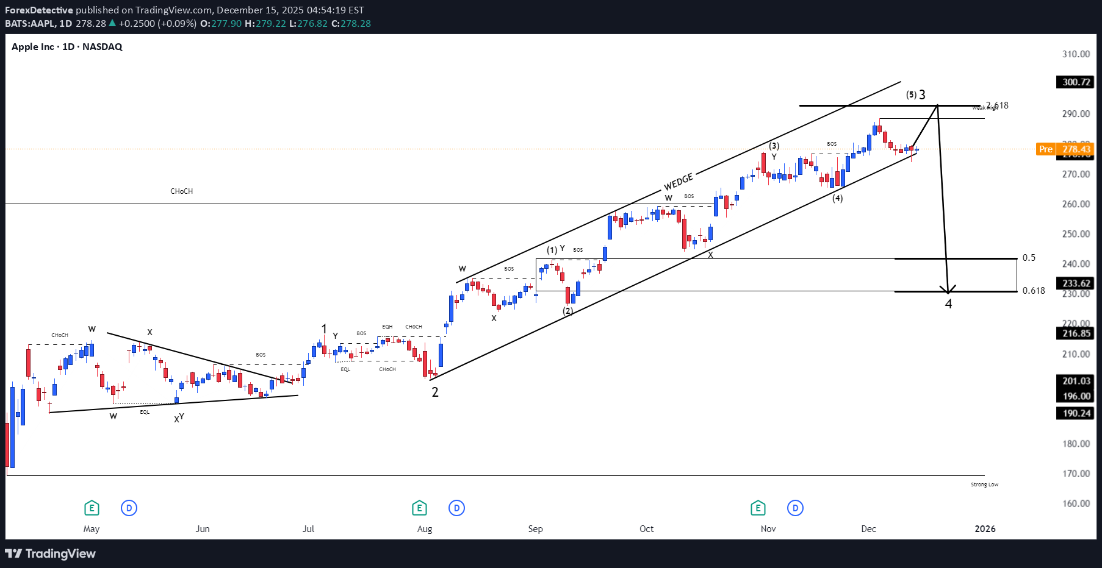The image size is (1102, 568).
Task: Click the 0.618 Fibonacci level label
Action: (x=1033, y=291)
